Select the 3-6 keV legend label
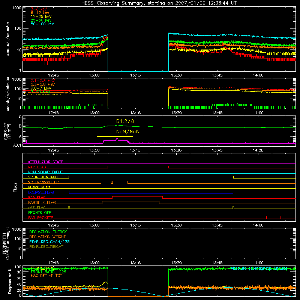This screenshot has height=300, width=300. pos(39,9)
